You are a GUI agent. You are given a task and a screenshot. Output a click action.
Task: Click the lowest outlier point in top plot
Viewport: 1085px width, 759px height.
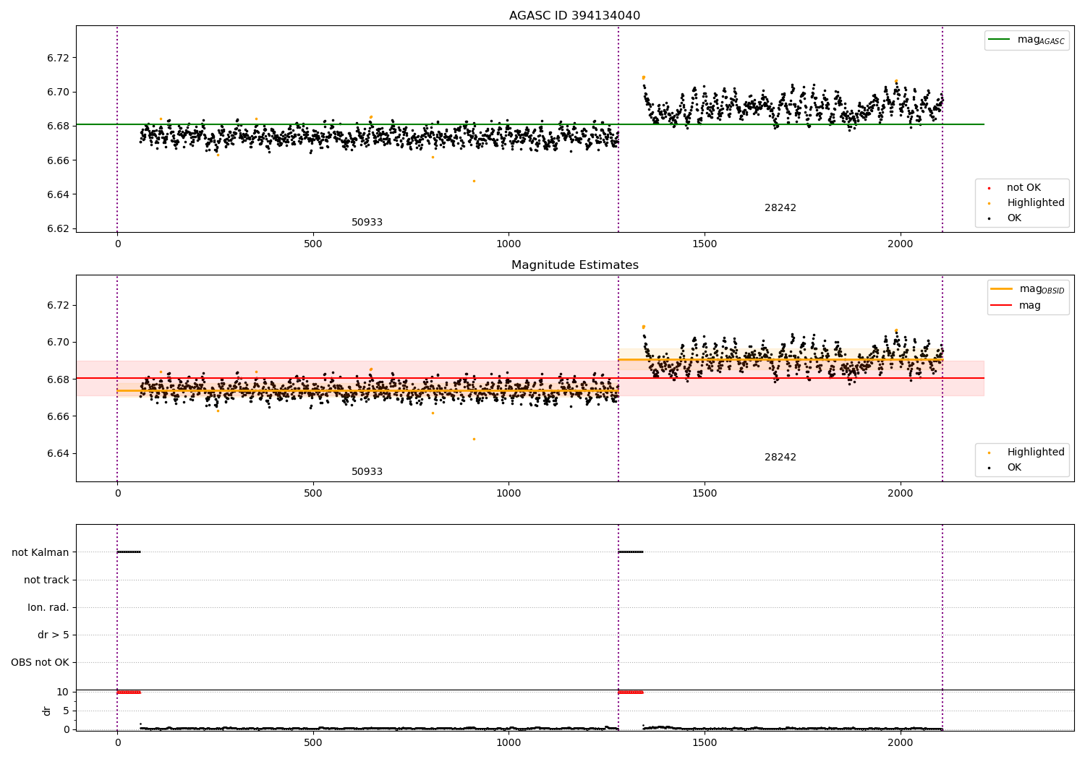[474, 181]
